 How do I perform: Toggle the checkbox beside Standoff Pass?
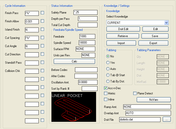(x=42, y=62)
